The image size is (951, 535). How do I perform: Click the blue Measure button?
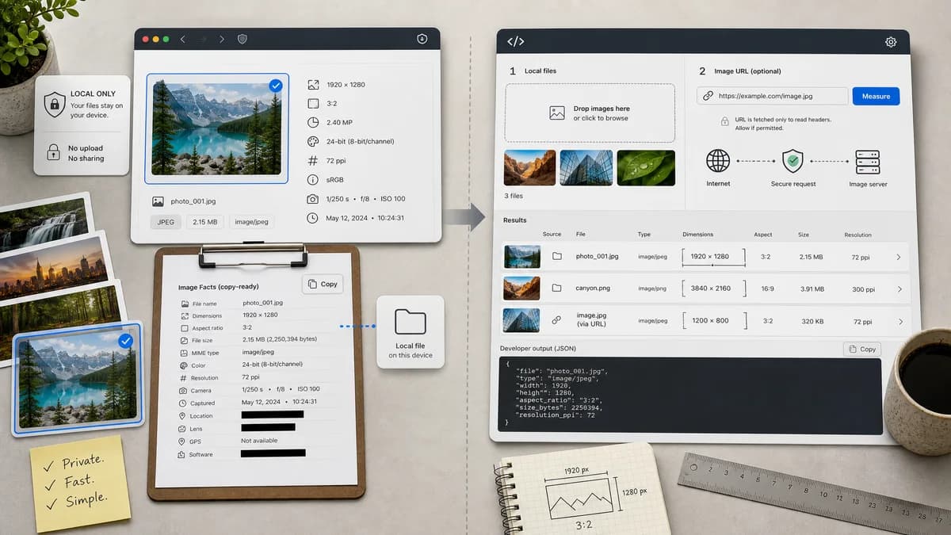pyautogui.click(x=876, y=96)
